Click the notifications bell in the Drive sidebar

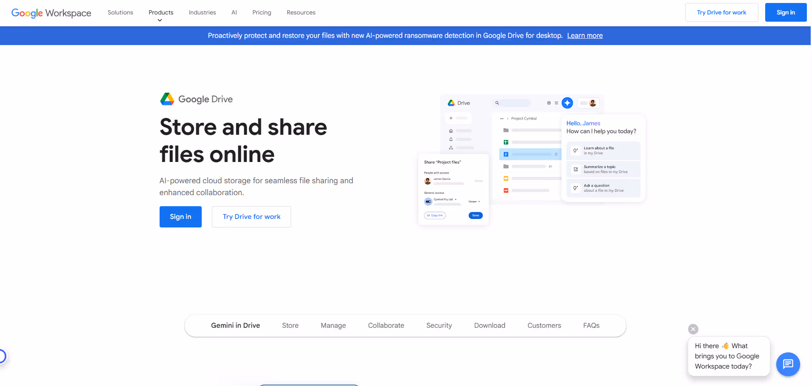click(x=451, y=139)
